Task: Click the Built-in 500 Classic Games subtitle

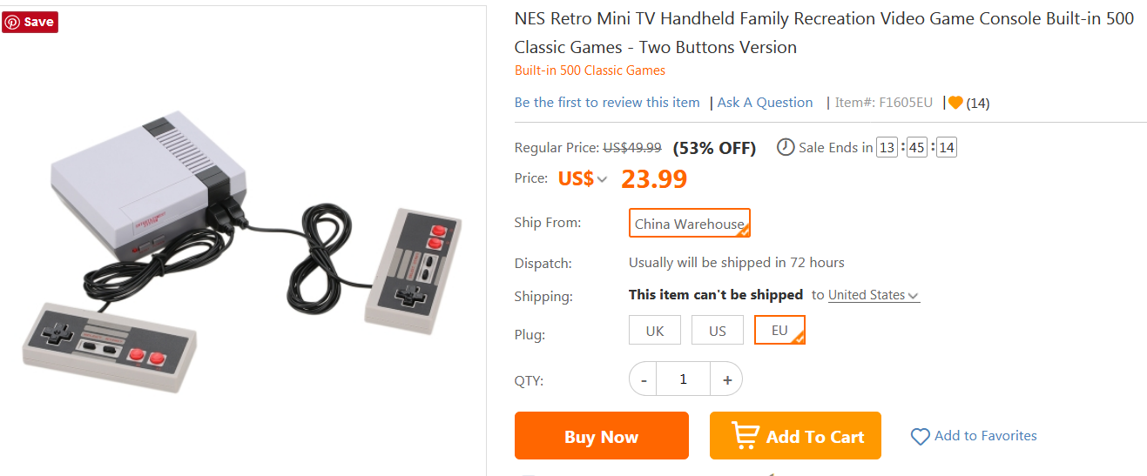Action: [590, 70]
